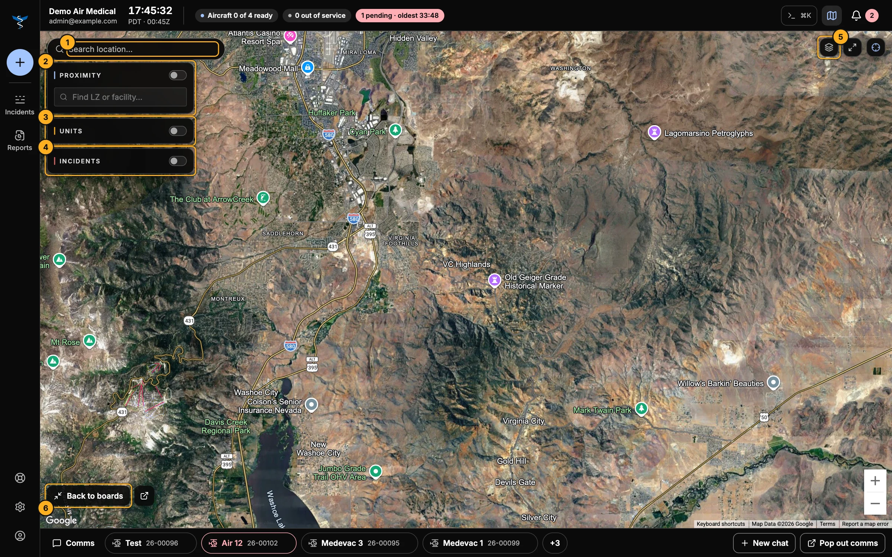Open the user profile icon in sidebar

point(20,536)
